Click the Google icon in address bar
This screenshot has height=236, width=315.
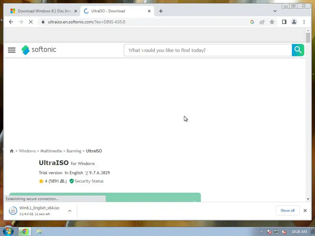252,22
